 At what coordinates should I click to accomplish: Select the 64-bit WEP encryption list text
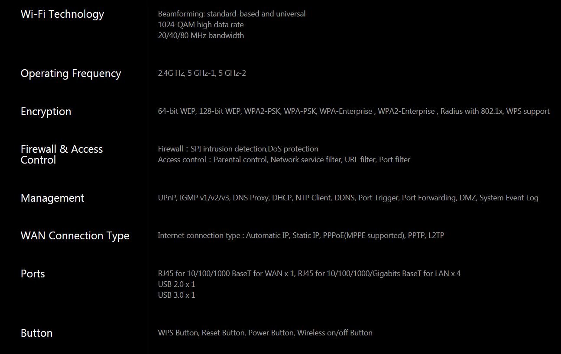pos(353,111)
